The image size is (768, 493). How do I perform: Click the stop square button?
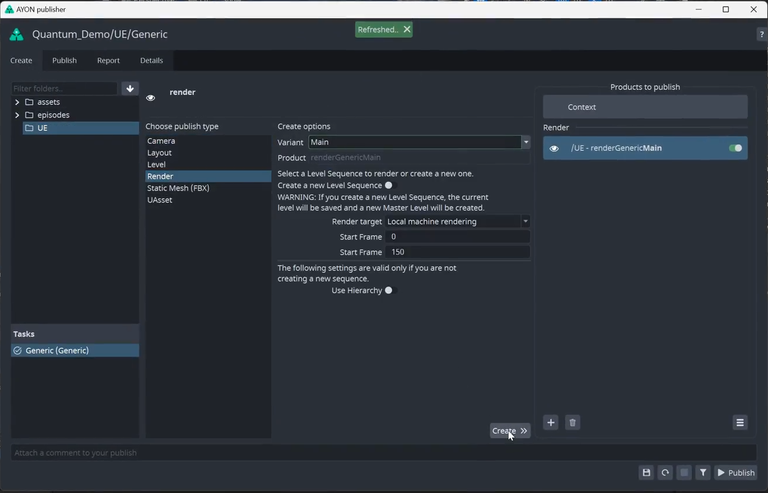click(684, 473)
